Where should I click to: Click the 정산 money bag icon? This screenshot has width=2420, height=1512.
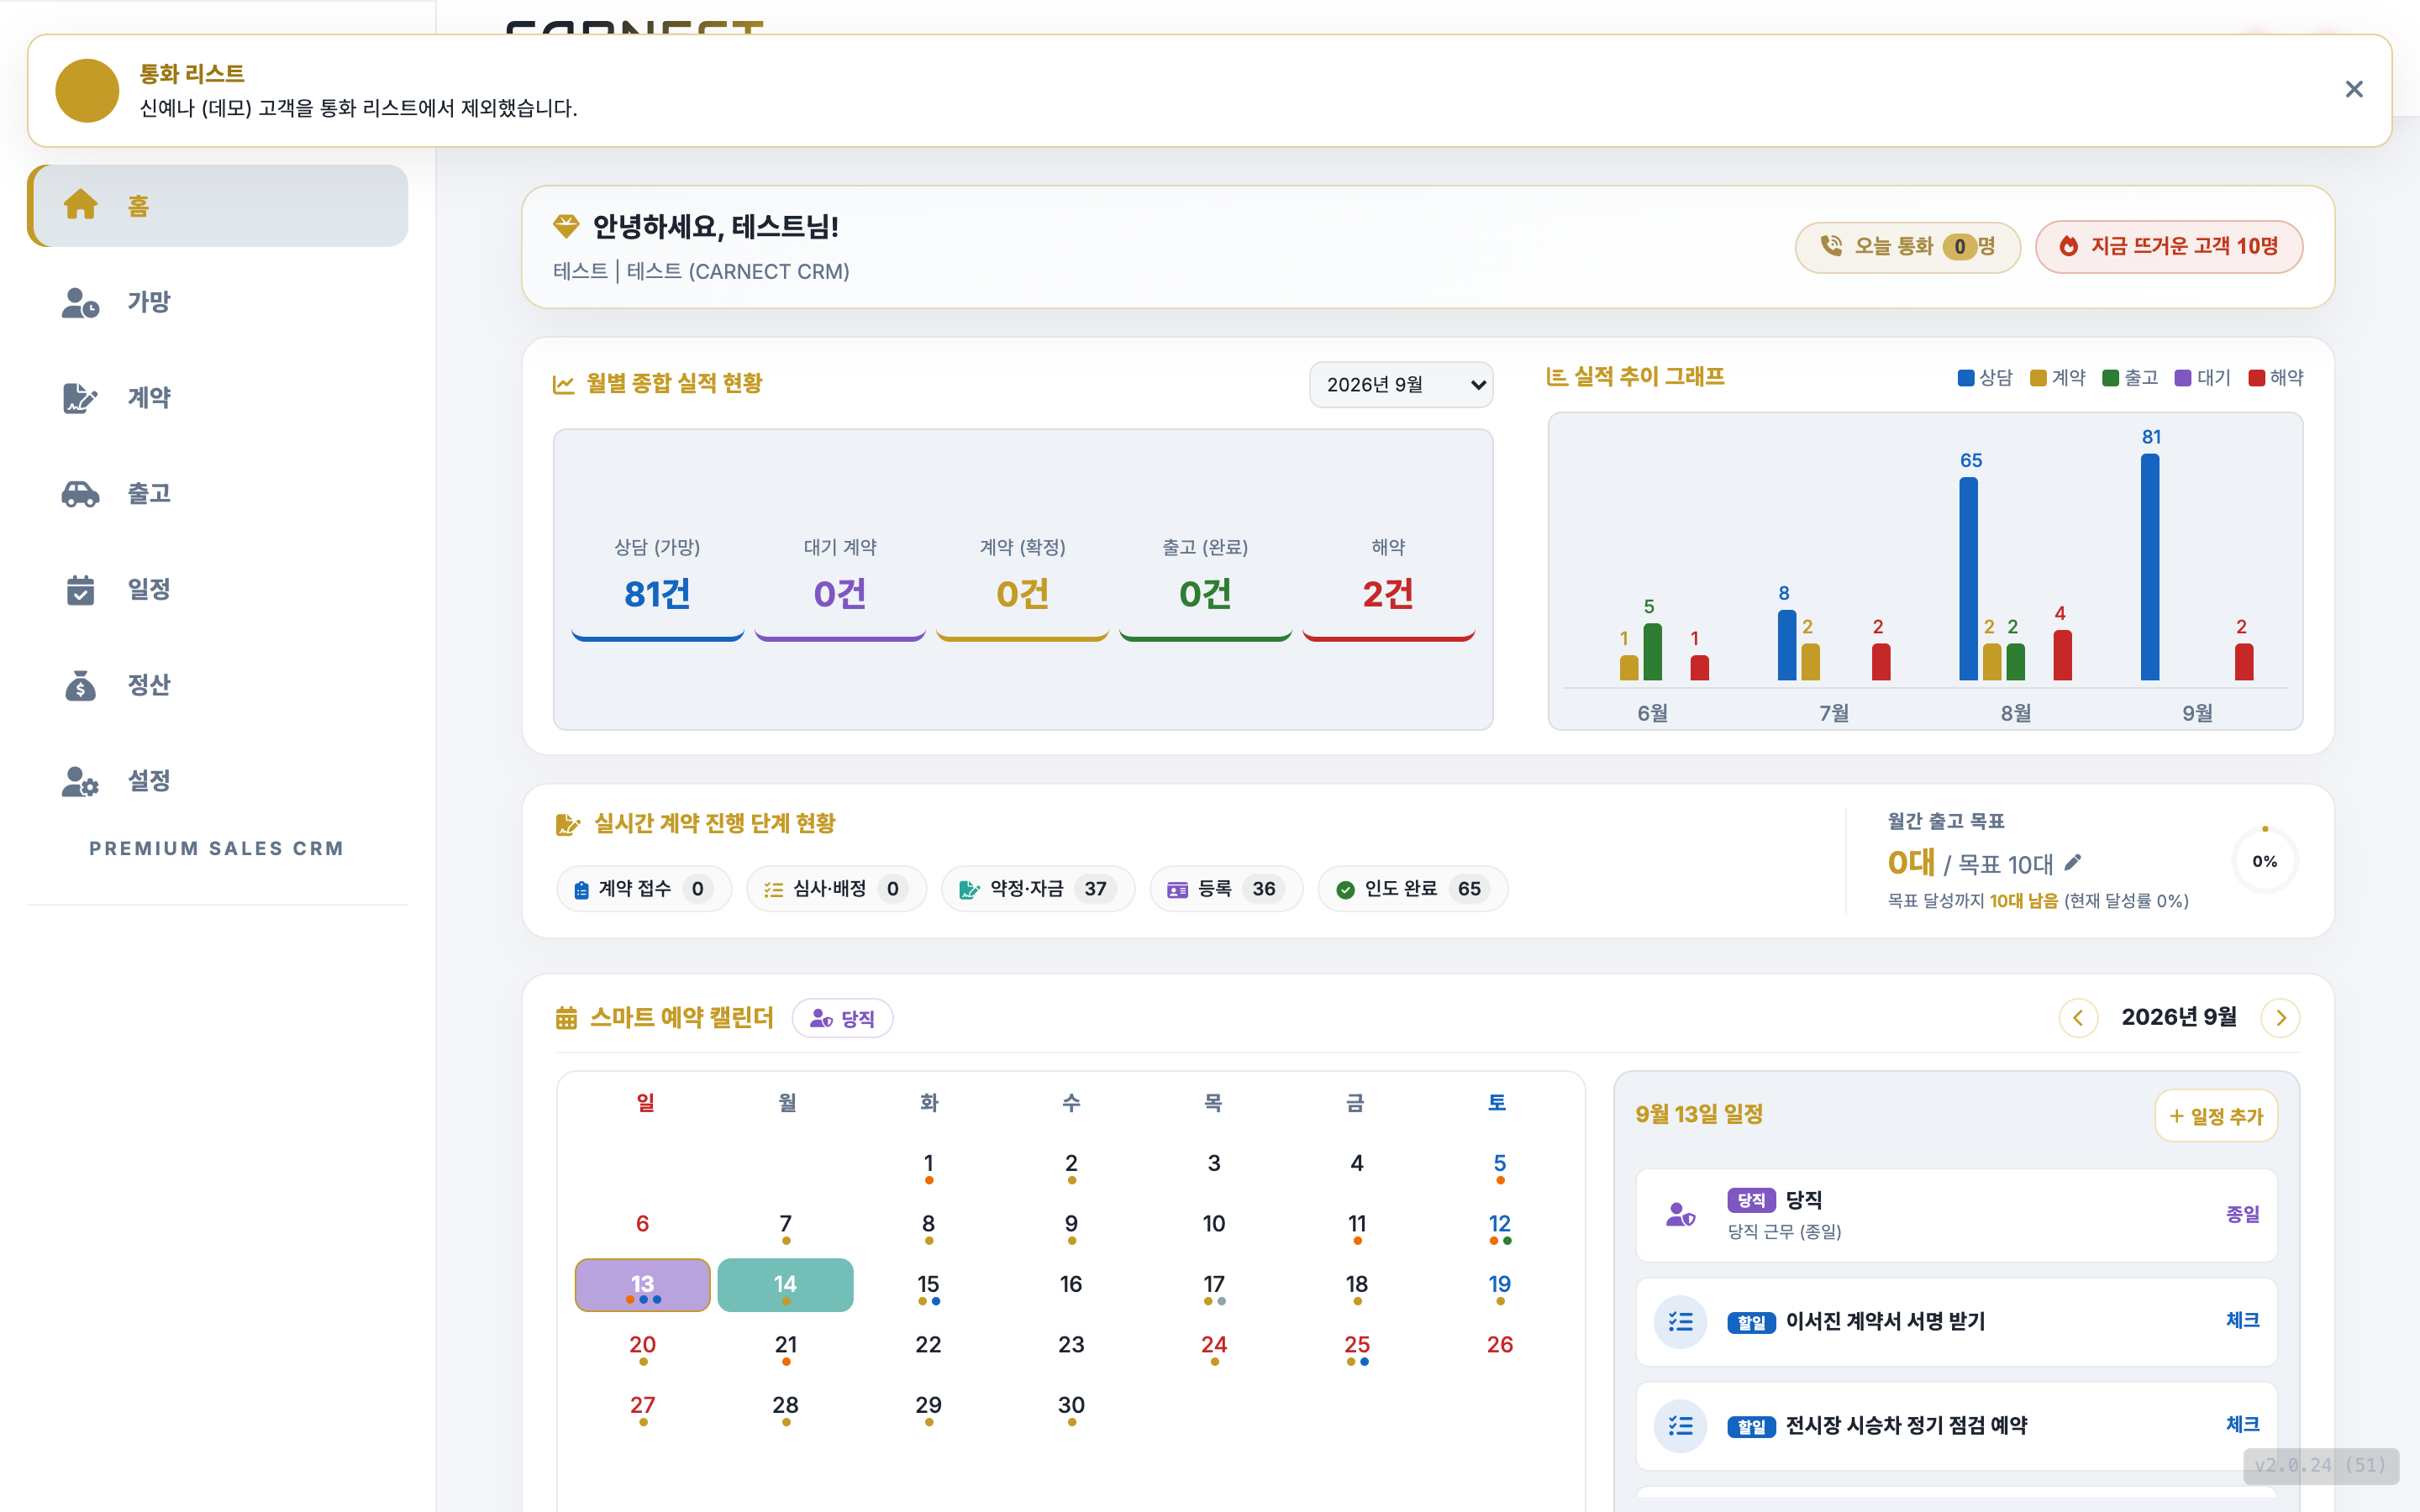click(x=81, y=686)
